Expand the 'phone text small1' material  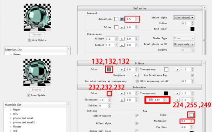10,123
